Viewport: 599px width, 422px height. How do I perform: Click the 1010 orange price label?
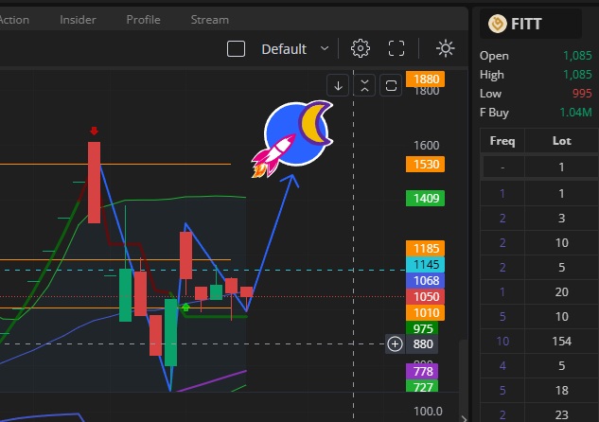pos(425,313)
